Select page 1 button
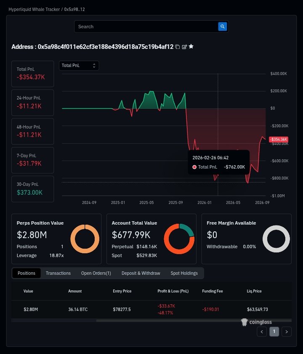The height and width of the screenshot is (354, 303). pos(274,332)
